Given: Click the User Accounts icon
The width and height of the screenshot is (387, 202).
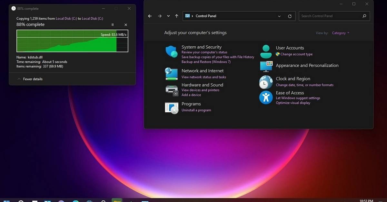Looking at the screenshot, I should coord(266,51).
